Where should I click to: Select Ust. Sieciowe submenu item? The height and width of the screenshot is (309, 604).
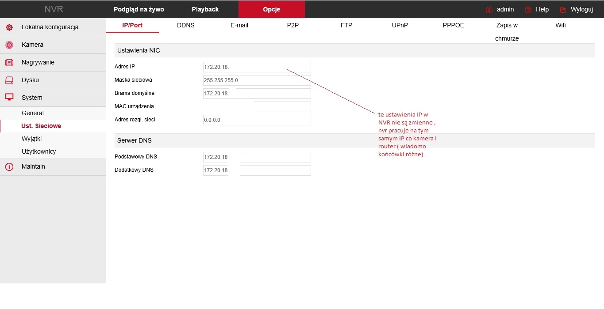point(53,126)
